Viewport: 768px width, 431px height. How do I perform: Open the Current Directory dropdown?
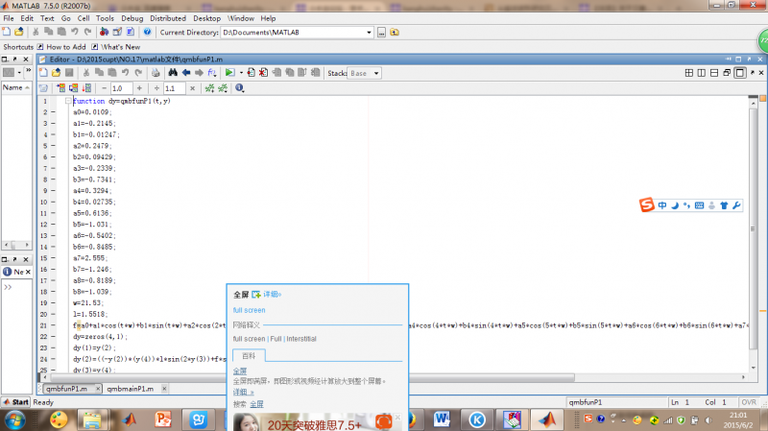369,33
